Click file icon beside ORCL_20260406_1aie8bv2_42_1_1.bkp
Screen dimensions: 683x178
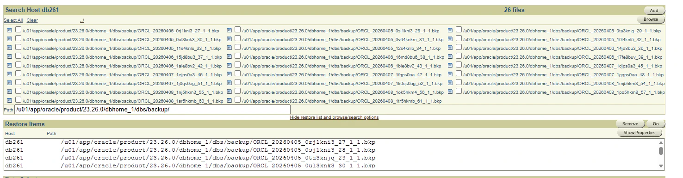pyautogui.click(x=10, y=65)
